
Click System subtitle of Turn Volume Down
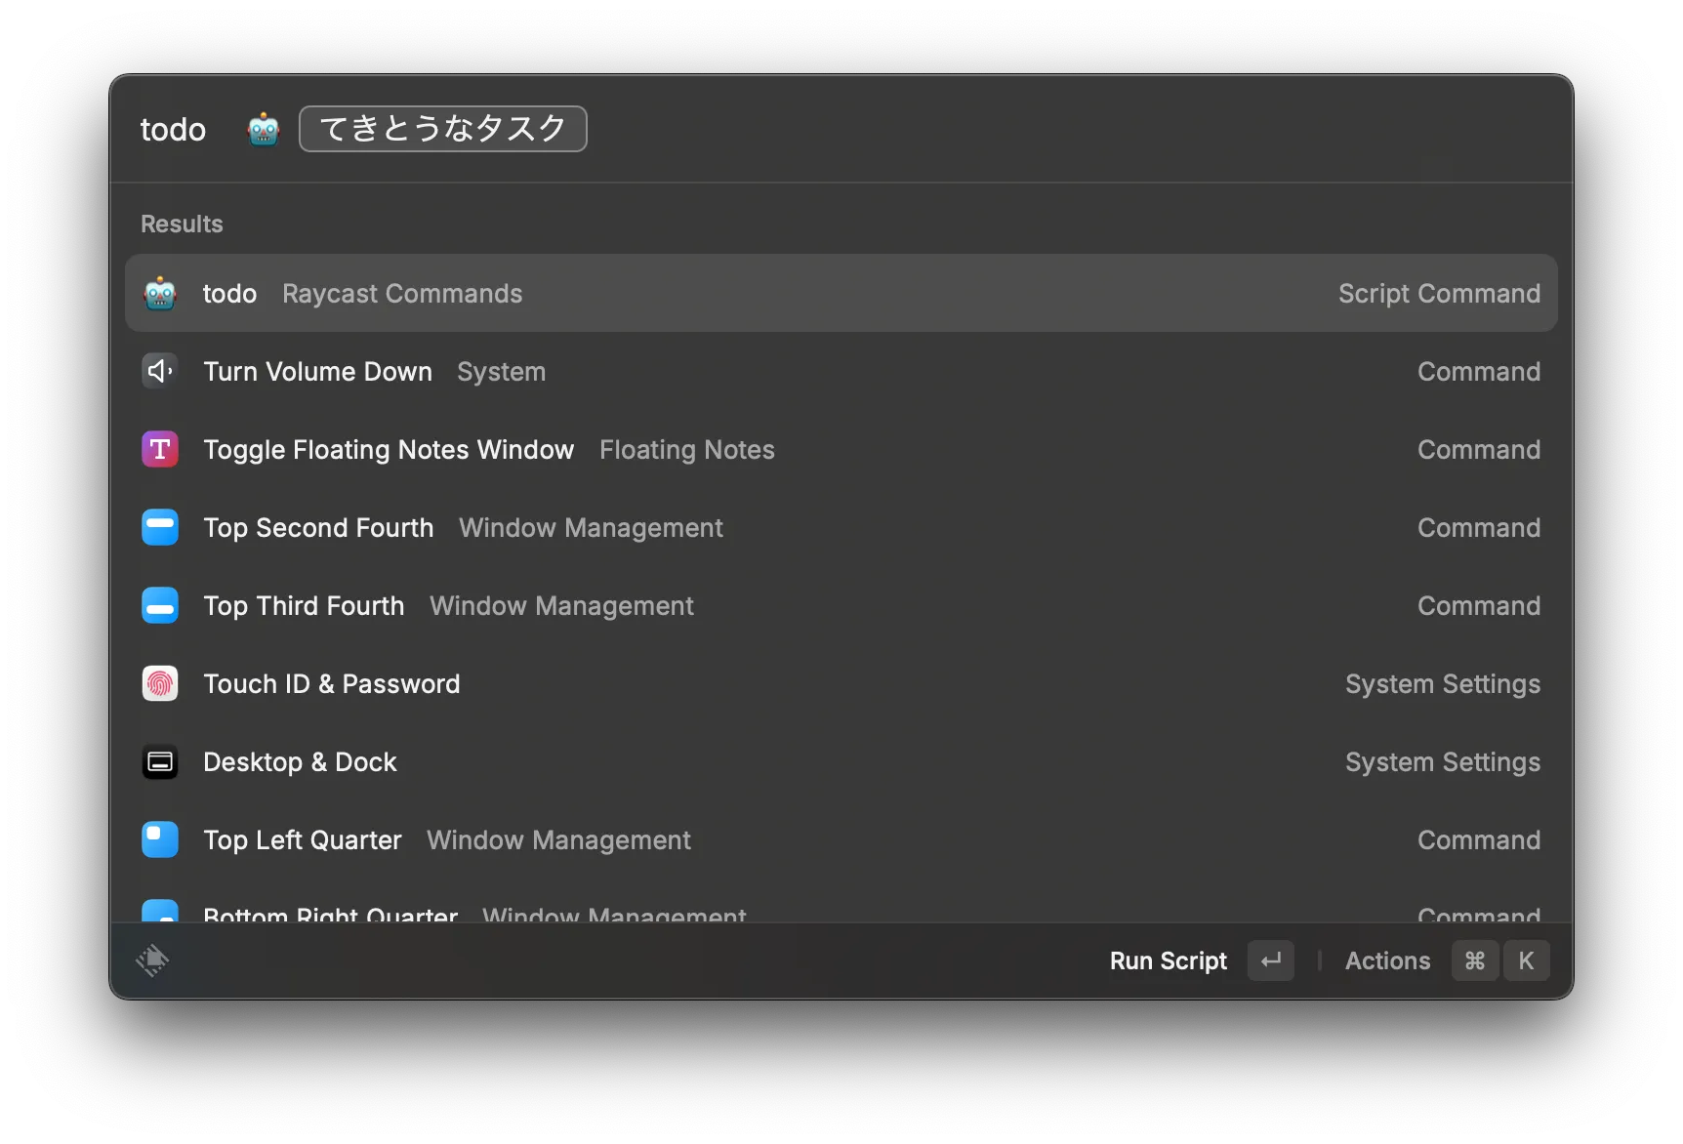[x=502, y=371]
